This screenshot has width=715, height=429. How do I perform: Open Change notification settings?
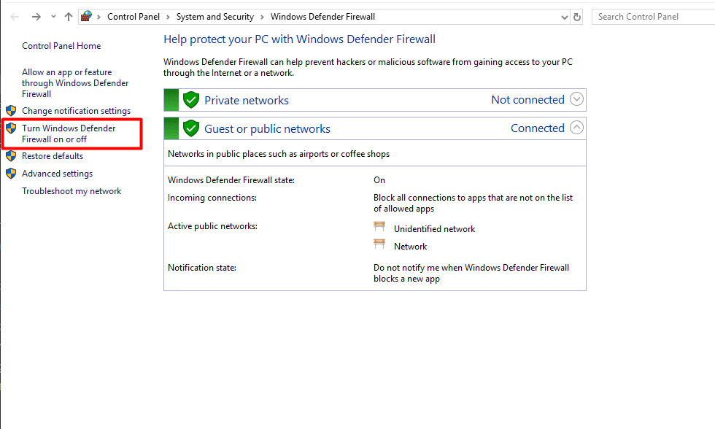[76, 111]
